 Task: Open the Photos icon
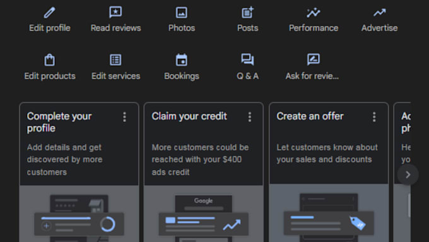[182, 13]
